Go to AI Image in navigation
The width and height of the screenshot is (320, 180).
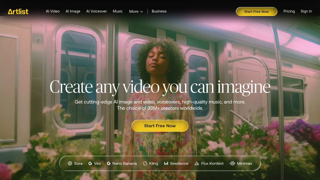tap(73, 11)
